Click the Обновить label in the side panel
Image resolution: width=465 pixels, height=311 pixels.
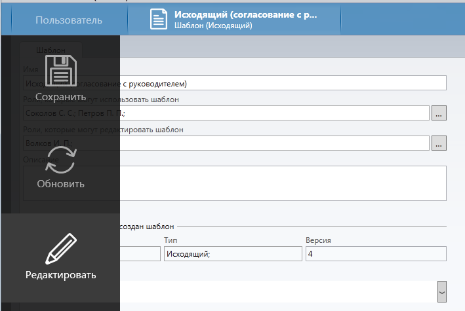60,184
